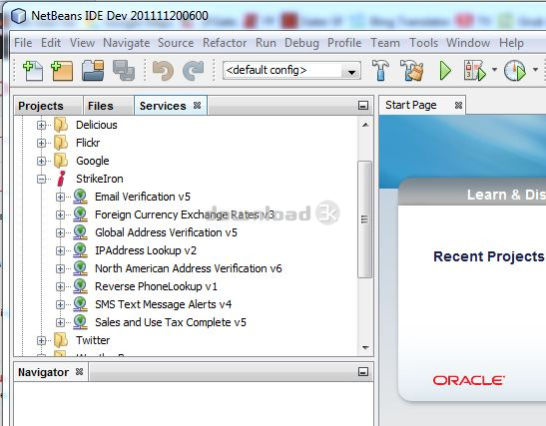
Task: Run the project with green arrow
Action: tap(445, 71)
